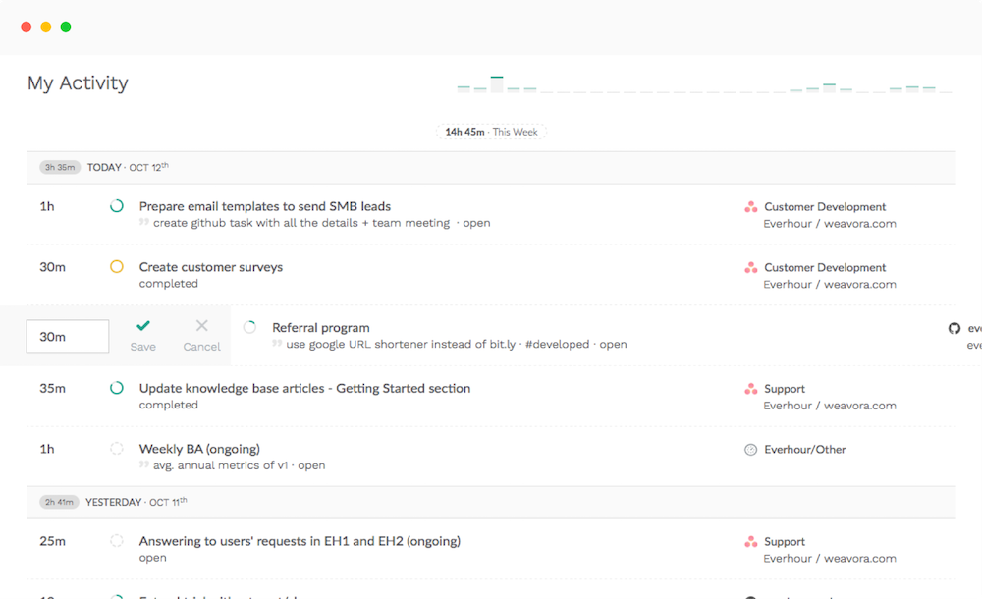Click the 25m time for Answering to users' requests
This screenshot has width=982, height=599.
53,541
